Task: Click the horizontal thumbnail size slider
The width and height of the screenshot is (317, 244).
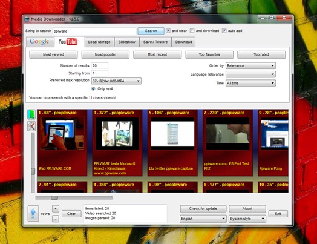Action: tap(74, 197)
